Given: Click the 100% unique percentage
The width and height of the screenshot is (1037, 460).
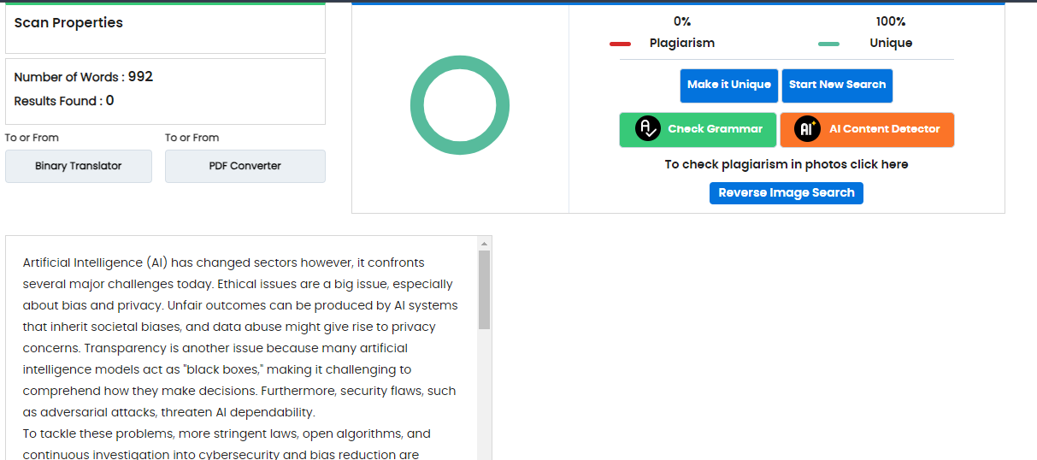Looking at the screenshot, I should pos(890,21).
